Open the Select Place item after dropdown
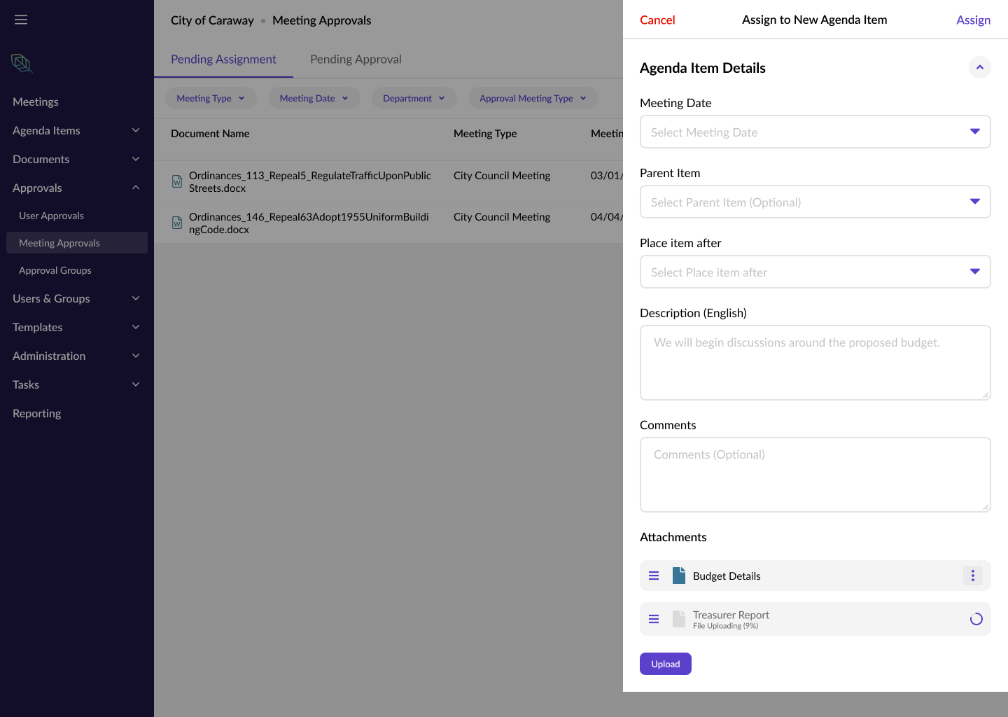Screen dimensions: 1008x717 [815, 272]
